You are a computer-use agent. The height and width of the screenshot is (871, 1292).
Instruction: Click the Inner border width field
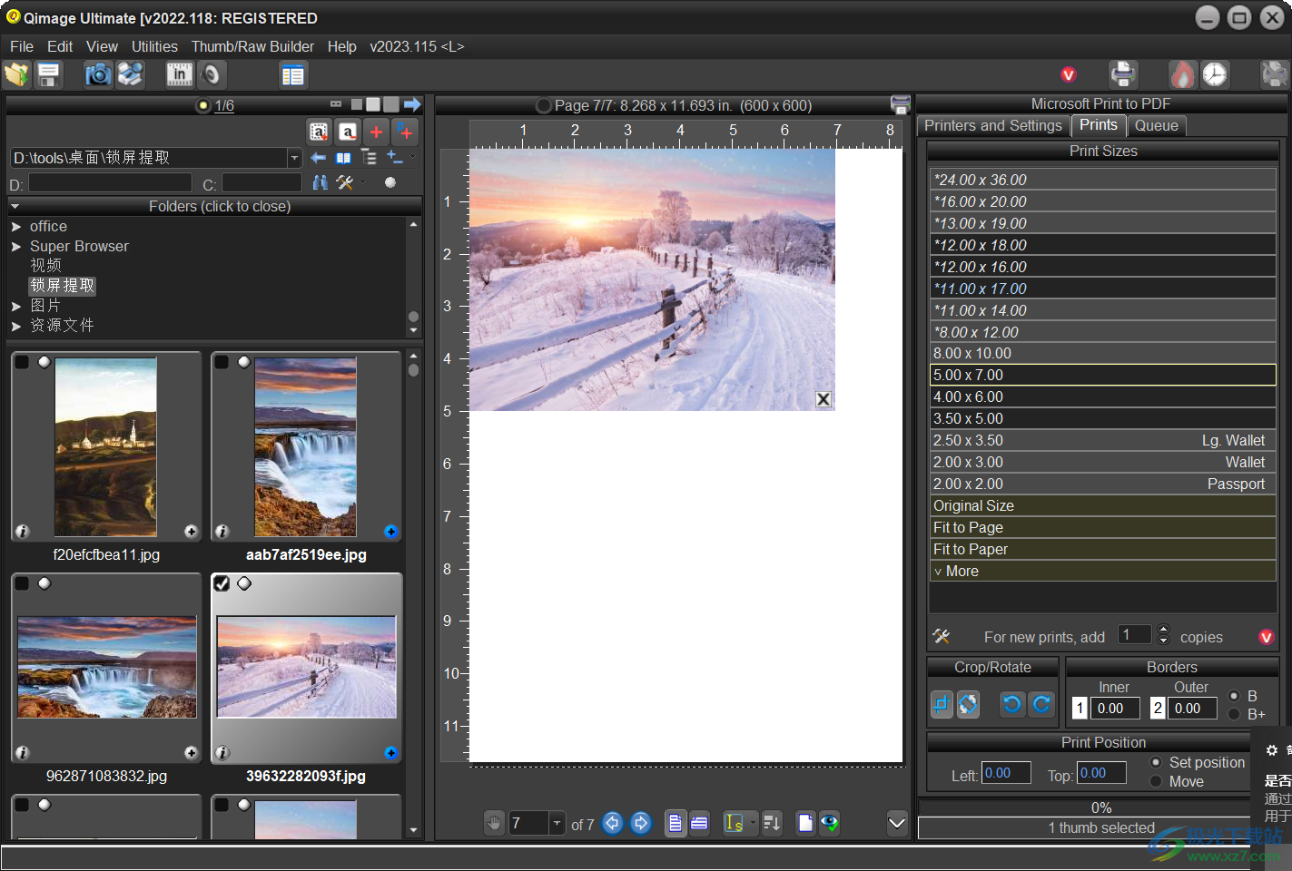[1115, 708]
